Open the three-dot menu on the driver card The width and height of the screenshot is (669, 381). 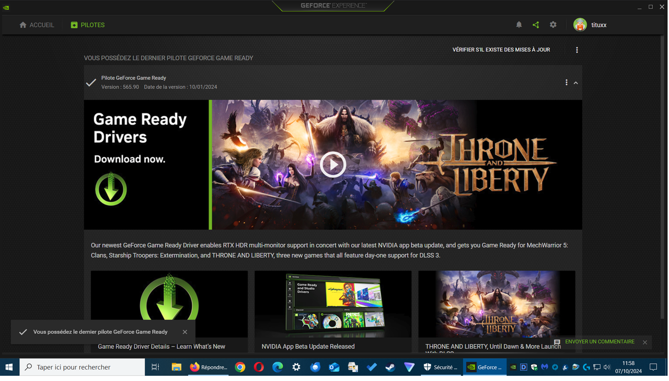[x=566, y=82]
